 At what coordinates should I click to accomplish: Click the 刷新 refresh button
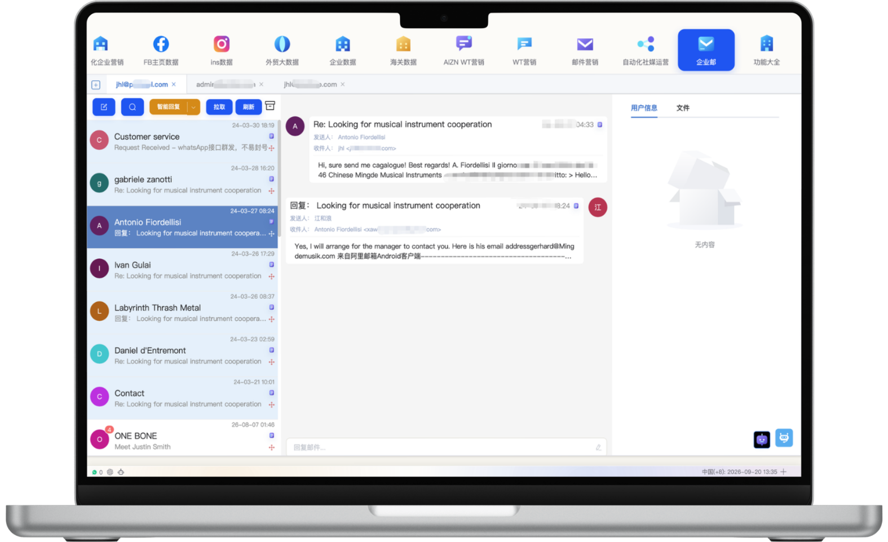pyautogui.click(x=248, y=107)
